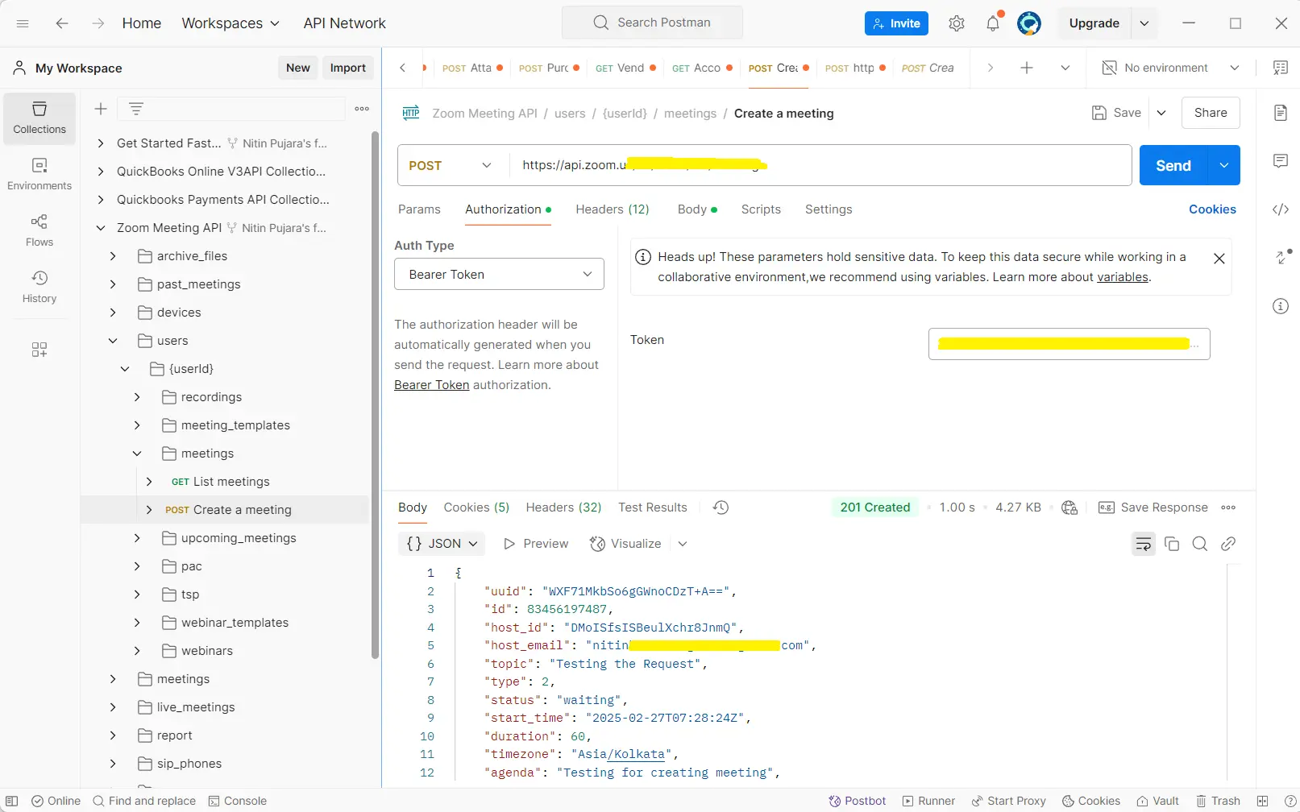Toggle two-pane view in status bar
Viewport: 1300px width, 812px height.
[x=1263, y=801]
